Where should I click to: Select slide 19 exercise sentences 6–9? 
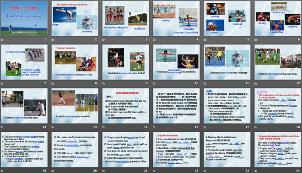[24, 150]
